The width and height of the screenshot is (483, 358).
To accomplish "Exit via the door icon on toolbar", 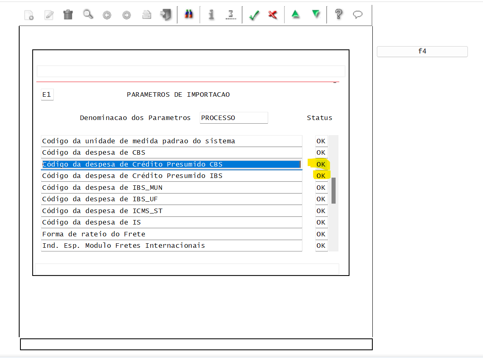I will tap(165, 14).
